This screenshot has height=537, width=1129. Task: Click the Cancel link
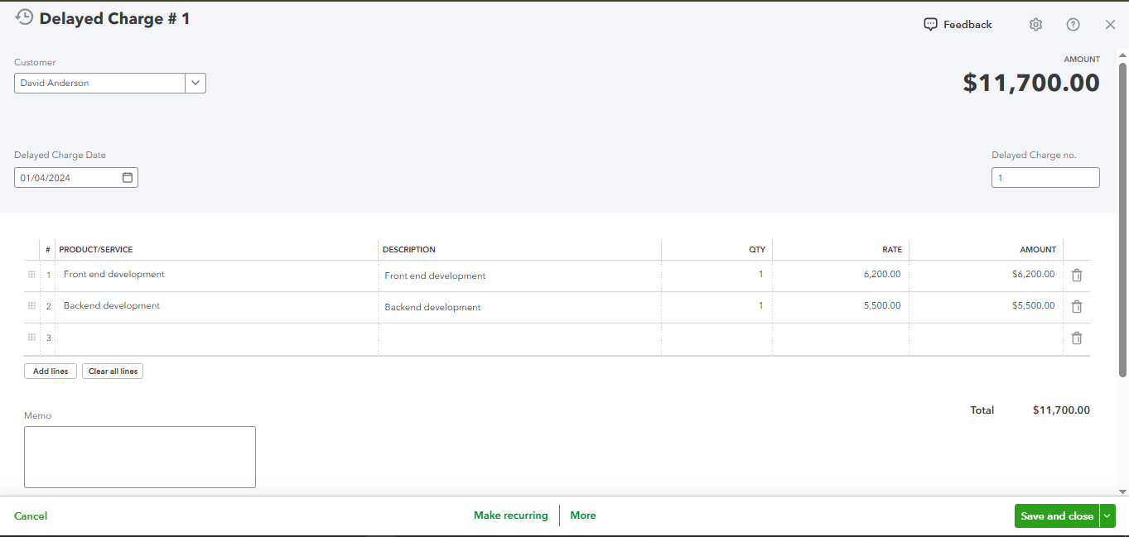[31, 516]
